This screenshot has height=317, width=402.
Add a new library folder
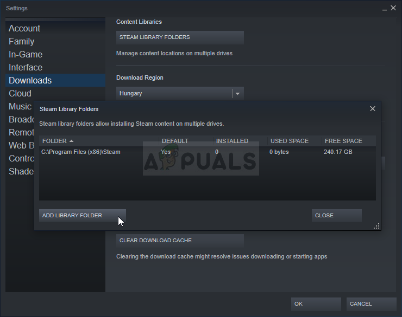(82, 216)
